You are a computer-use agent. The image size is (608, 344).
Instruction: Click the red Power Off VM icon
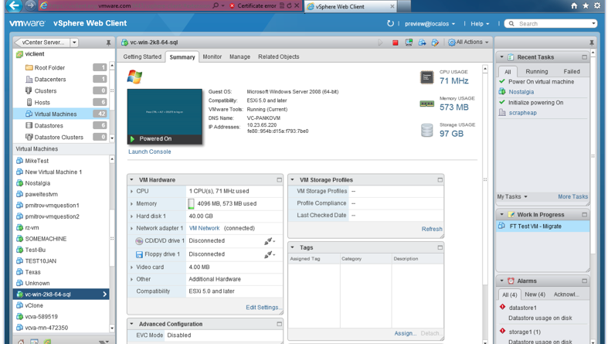pyautogui.click(x=395, y=43)
